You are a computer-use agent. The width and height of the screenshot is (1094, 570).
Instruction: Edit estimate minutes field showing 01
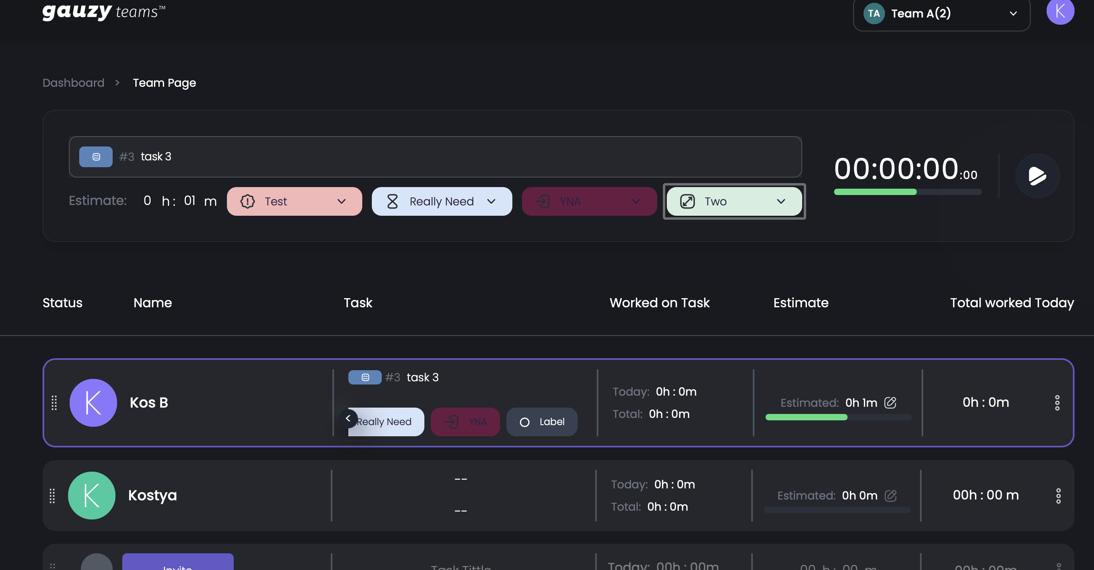point(189,201)
